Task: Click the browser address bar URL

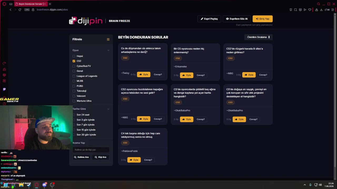Action: [x=52, y=10]
